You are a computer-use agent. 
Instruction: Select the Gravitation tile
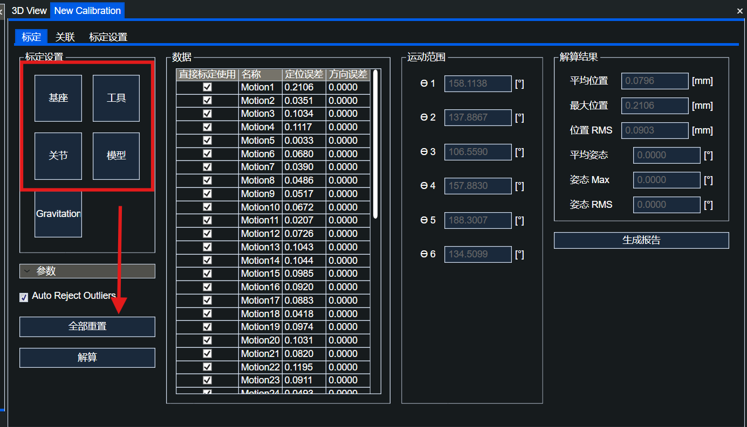click(x=58, y=214)
